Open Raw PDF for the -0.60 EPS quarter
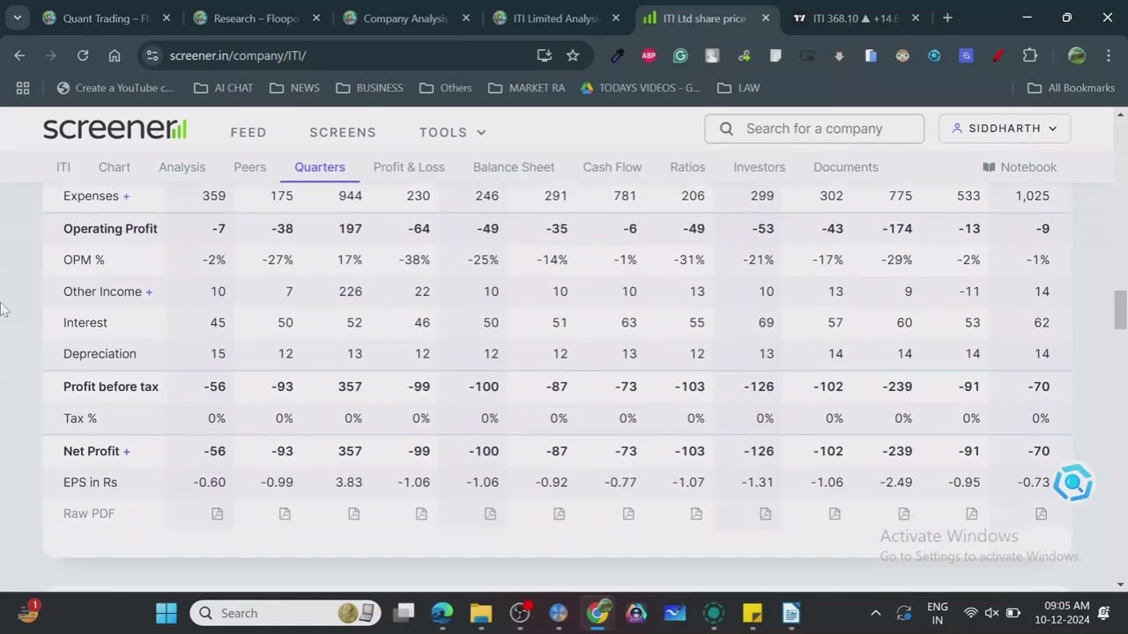The width and height of the screenshot is (1128, 634). pos(217,514)
